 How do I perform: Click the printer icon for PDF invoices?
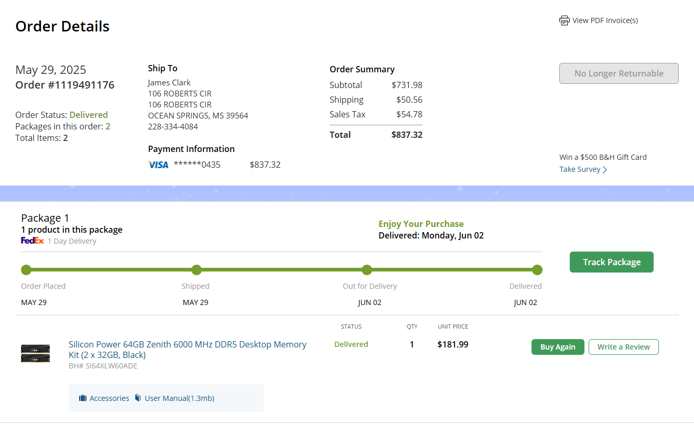(564, 20)
